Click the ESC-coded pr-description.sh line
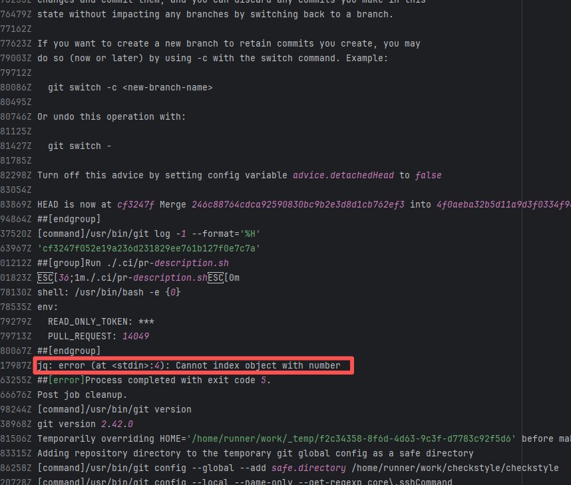The image size is (571, 485). pos(138,277)
